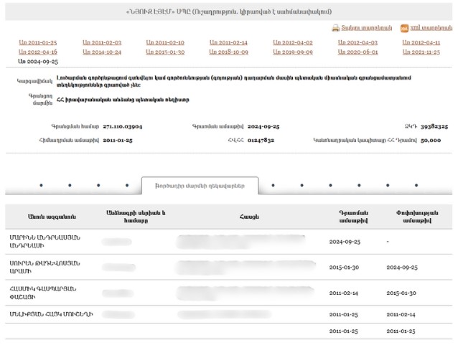Open the 2012-04-11 date link
458x345 pixels.
pyautogui.click(x=421, y=43)
